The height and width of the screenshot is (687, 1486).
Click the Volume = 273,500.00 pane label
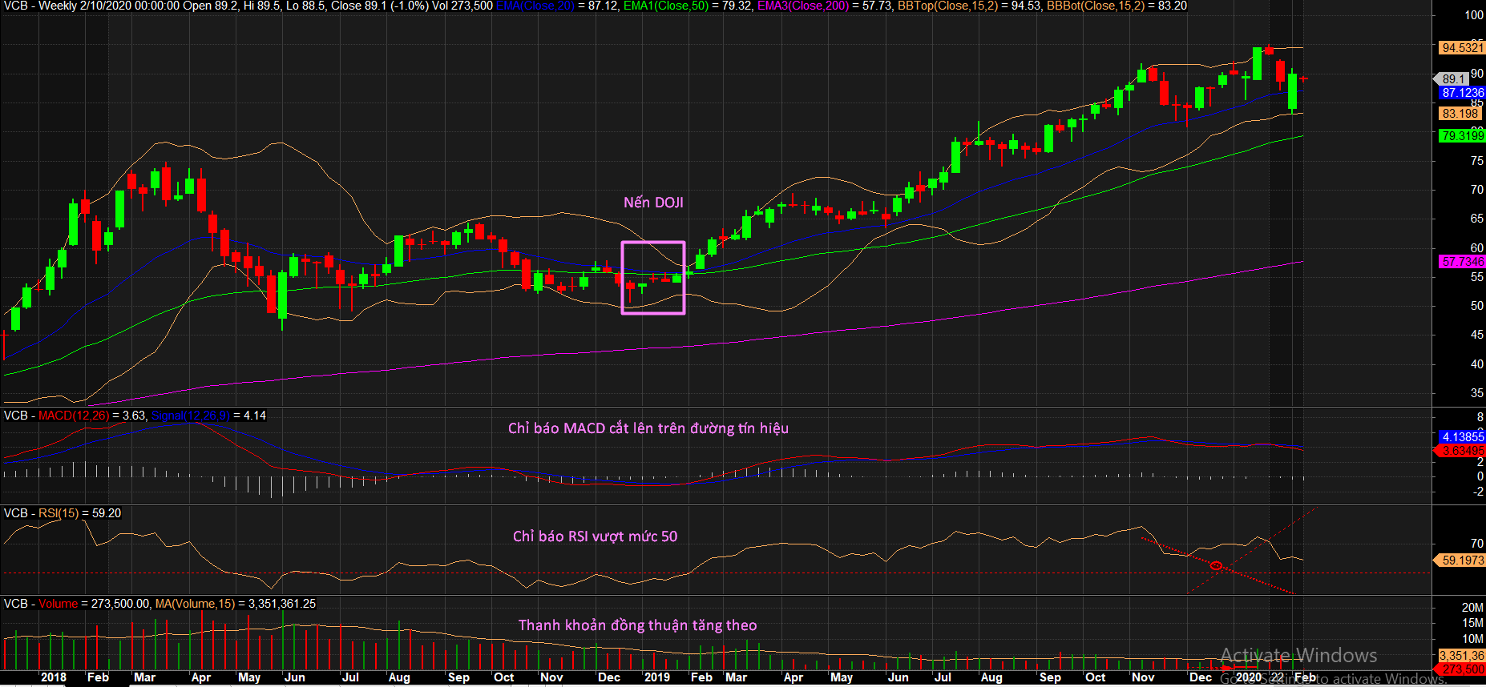(77, 604)
